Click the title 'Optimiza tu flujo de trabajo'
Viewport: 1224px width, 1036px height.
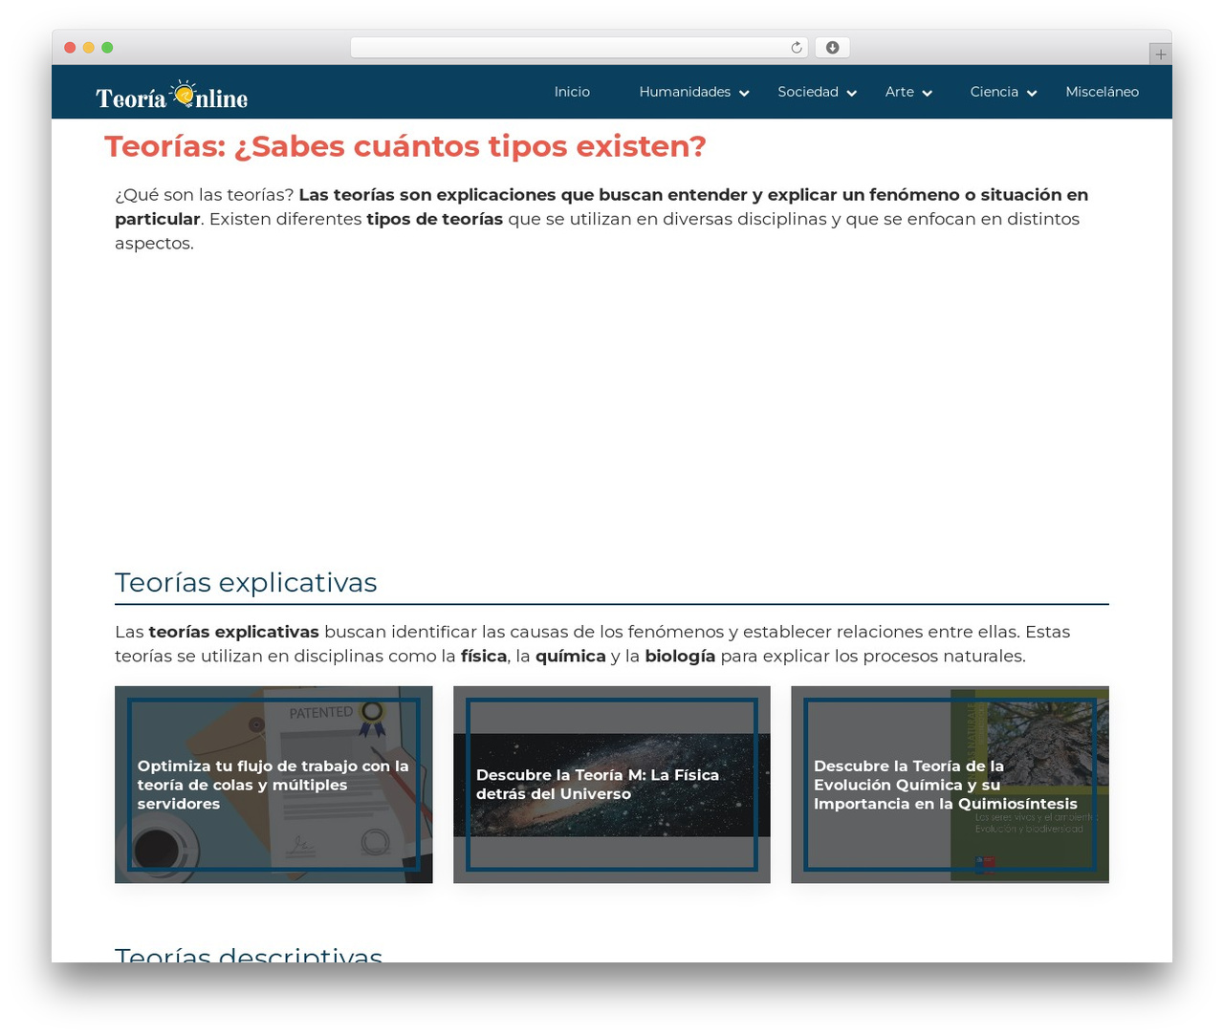[x=273, y=785]
